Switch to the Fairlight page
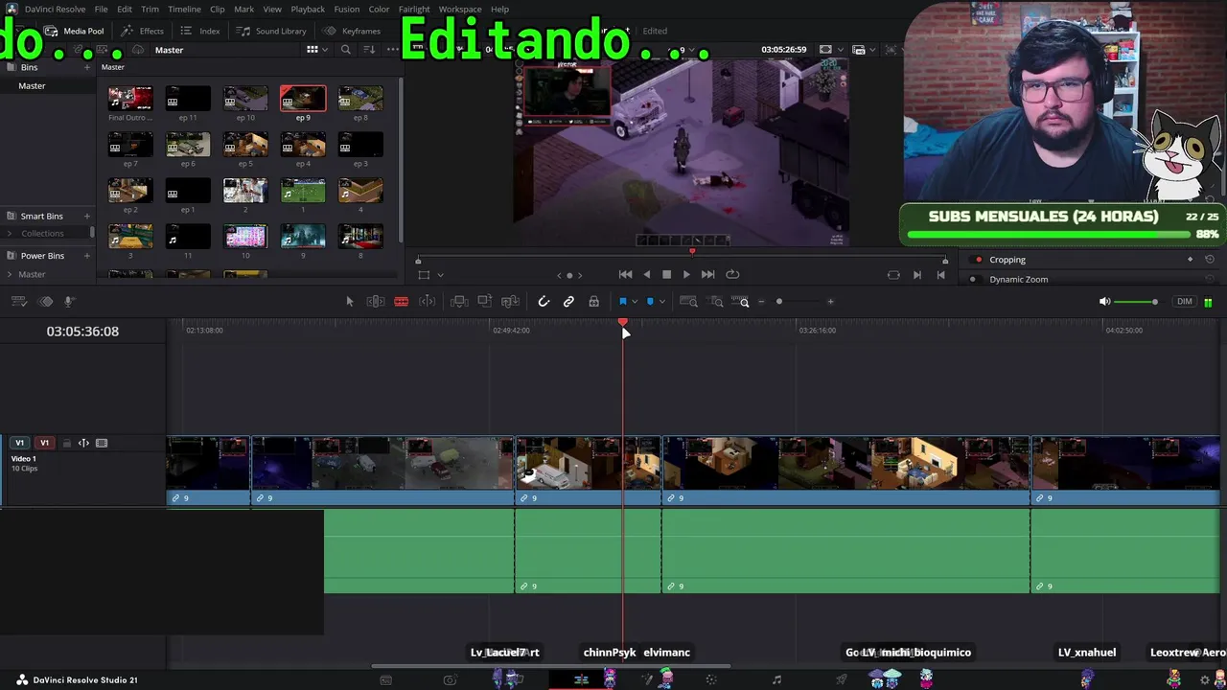 point(776,680)
